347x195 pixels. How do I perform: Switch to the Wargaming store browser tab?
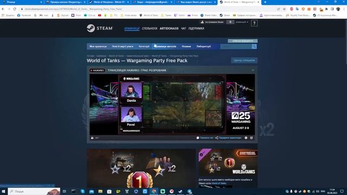point(66,2)
